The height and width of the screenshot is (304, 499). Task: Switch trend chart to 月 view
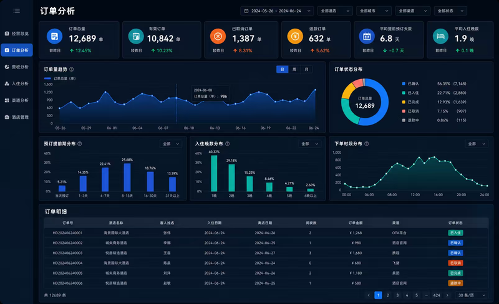(306, 69)
